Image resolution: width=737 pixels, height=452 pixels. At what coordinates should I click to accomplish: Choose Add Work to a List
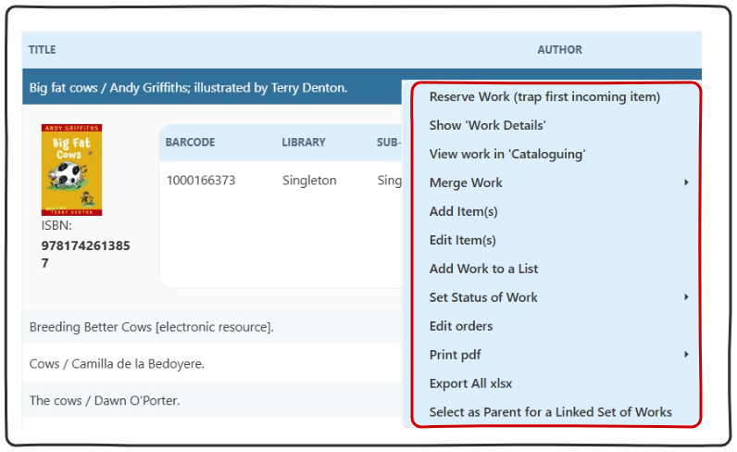483,269
